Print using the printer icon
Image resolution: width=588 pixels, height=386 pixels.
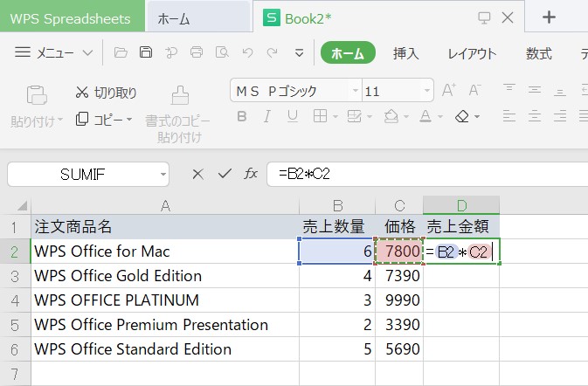197,52
